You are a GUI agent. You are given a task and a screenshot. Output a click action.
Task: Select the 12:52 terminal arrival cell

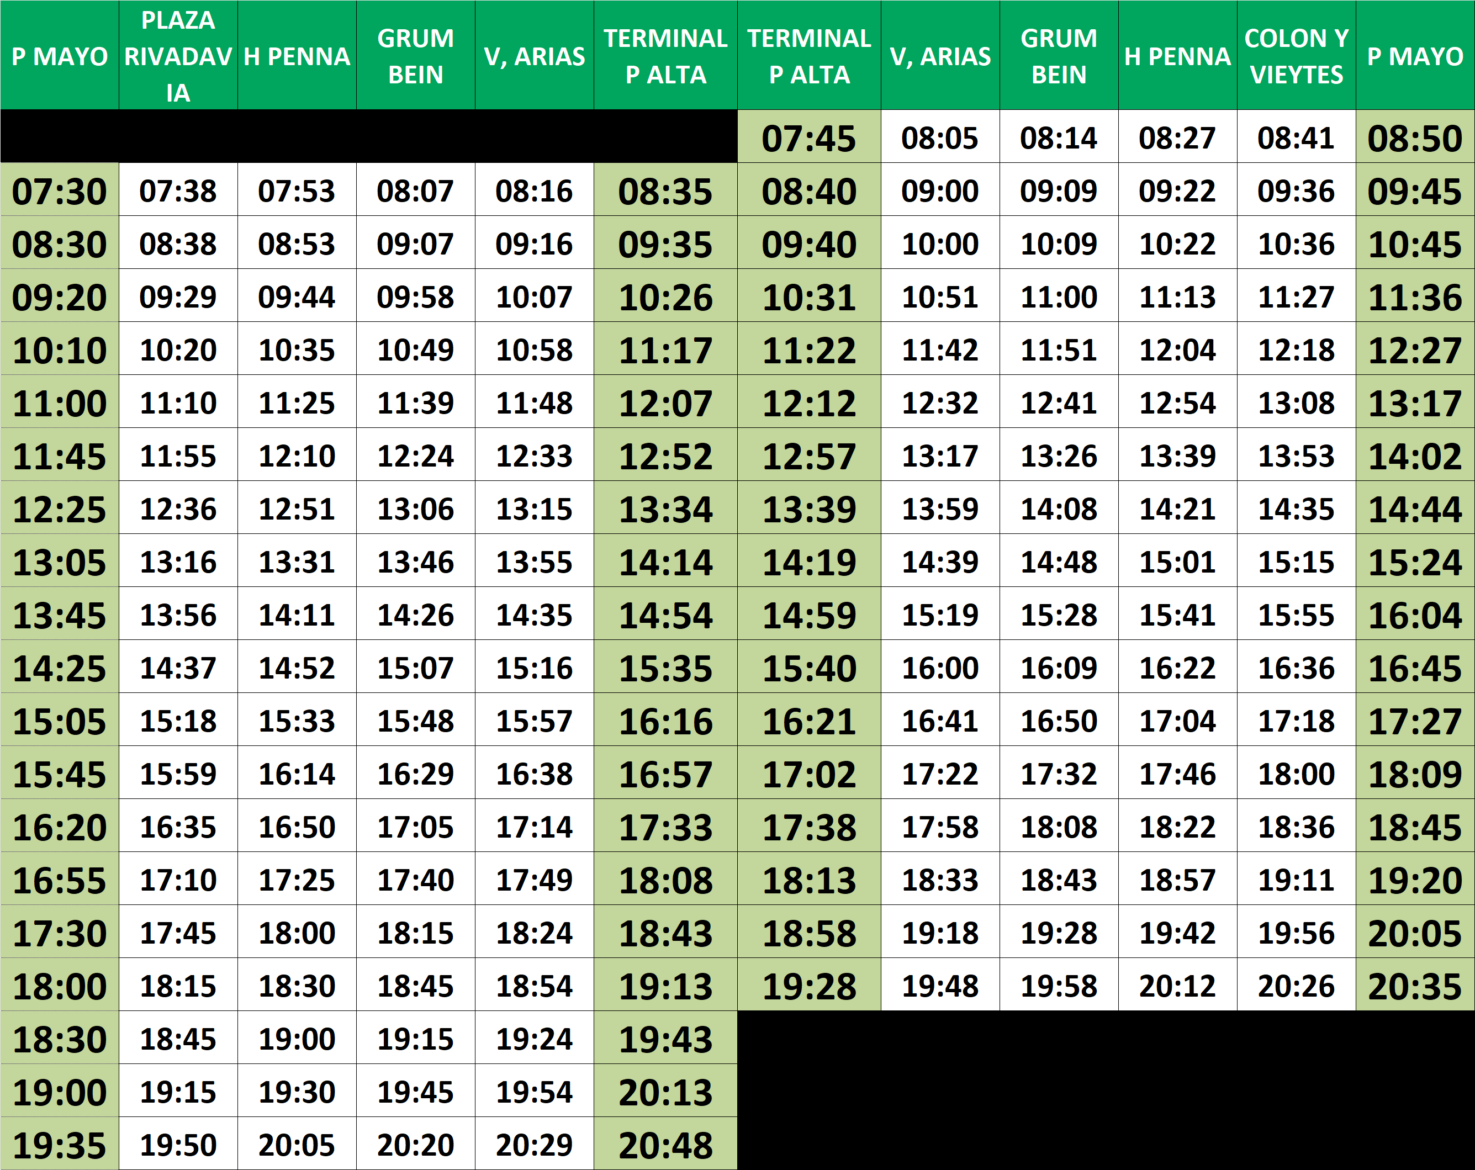point(665,456)
